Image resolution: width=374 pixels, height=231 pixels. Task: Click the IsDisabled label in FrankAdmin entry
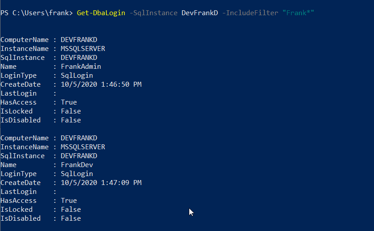pyautogui.click(x=21, y=120)
